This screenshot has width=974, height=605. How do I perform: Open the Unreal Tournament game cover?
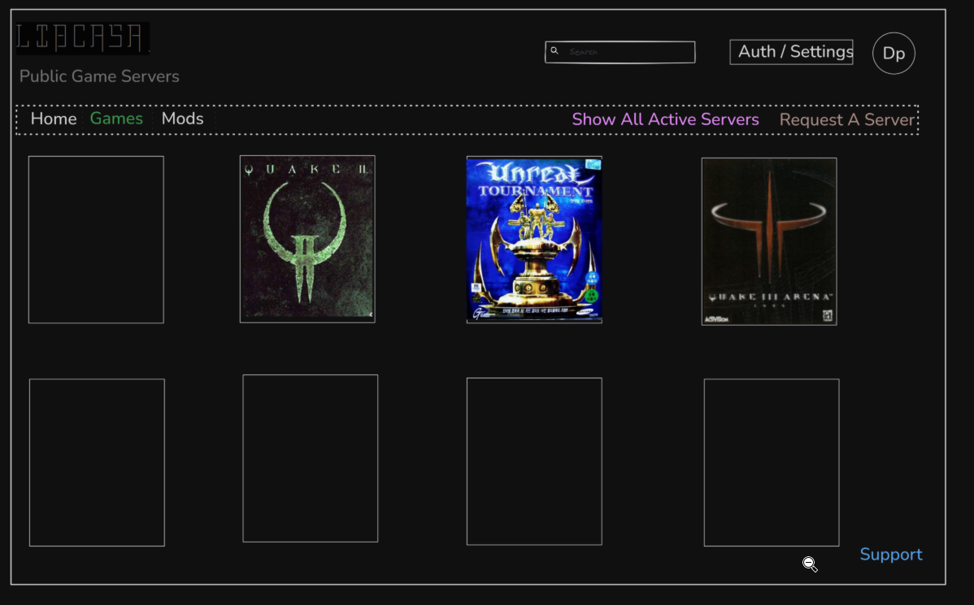click(x=534, y=240)
